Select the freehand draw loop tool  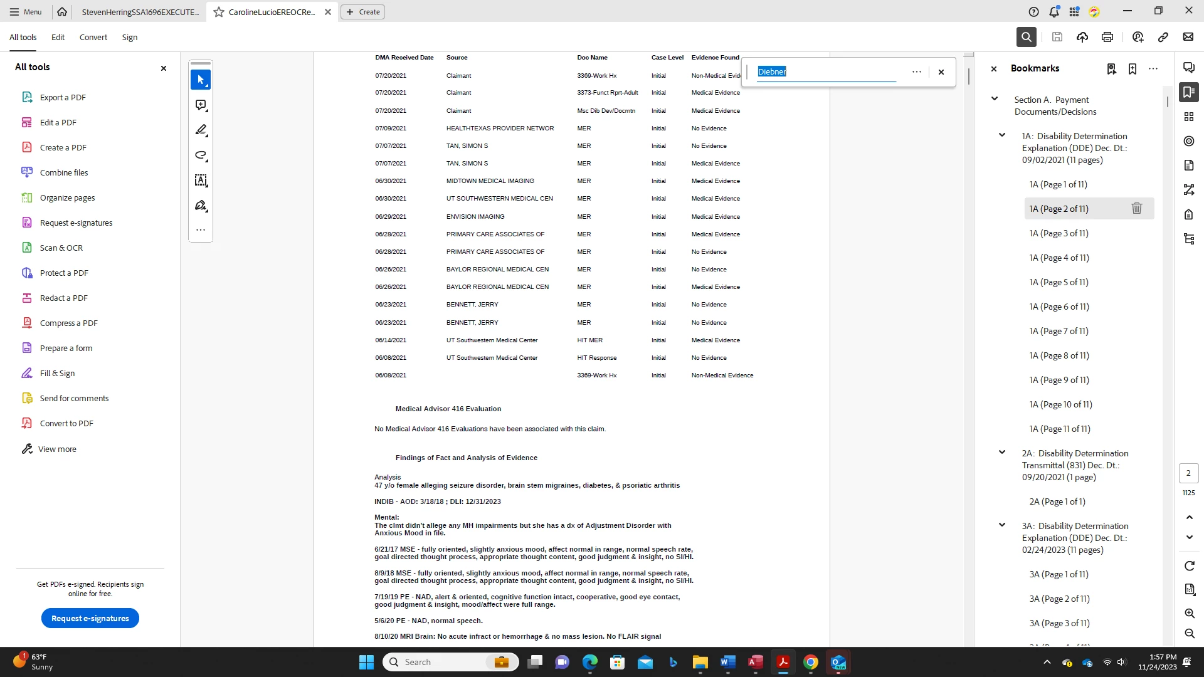click(200, 155)
